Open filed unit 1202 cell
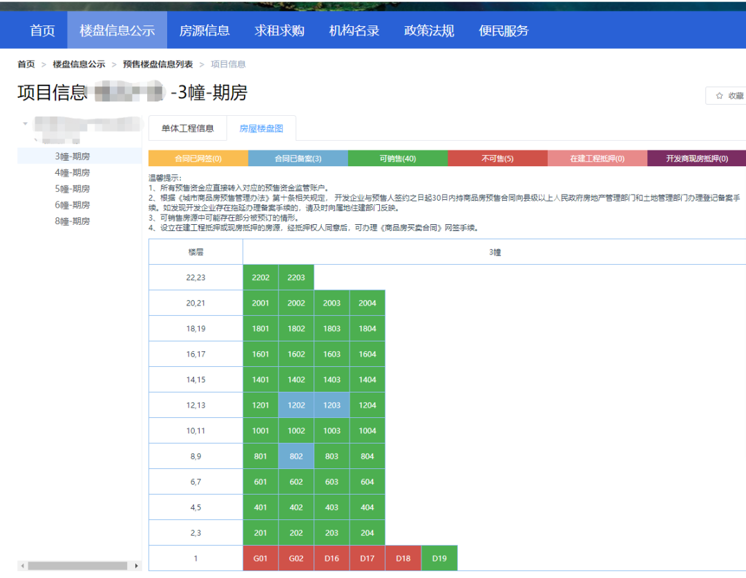Image resolution: width=746 pixels, height=578 pixels. [296, 405]
